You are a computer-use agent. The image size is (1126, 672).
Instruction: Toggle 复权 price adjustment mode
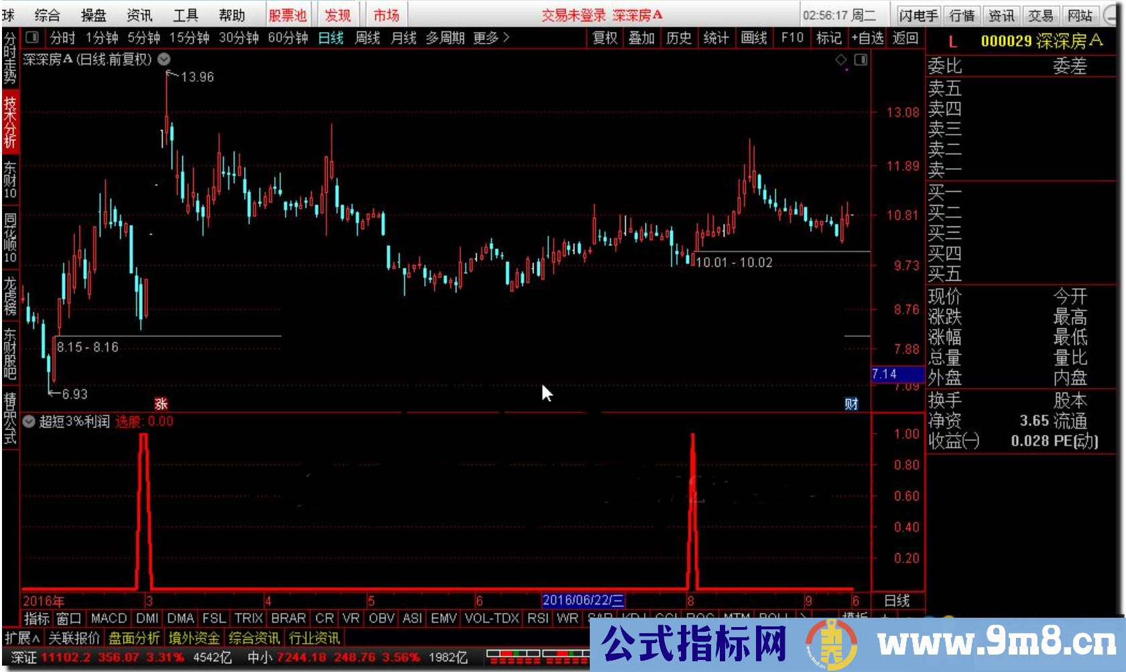605,38
